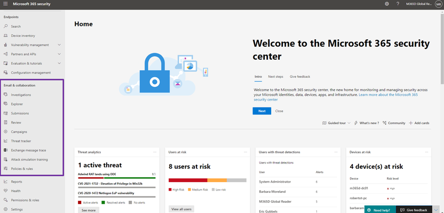Click the Health heart icon
This screenshot has width=444, height=213.
click(x=6, y=191)
